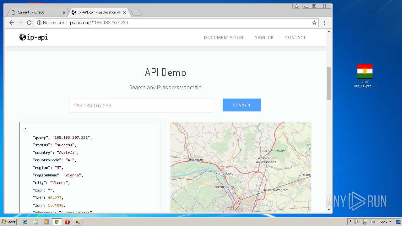Click the "query" JSON line
Viewport: 402px width, 226px height.
[62, 137]
